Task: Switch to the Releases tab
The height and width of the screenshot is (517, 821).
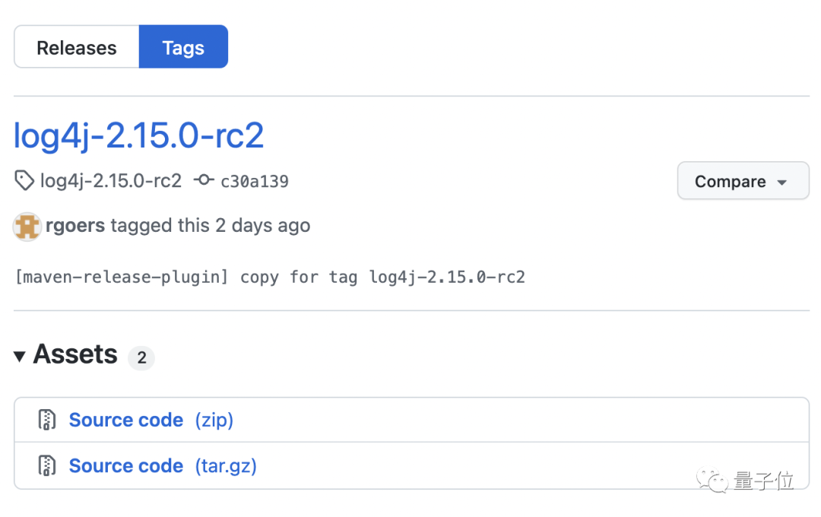Action: click(76, 47)
